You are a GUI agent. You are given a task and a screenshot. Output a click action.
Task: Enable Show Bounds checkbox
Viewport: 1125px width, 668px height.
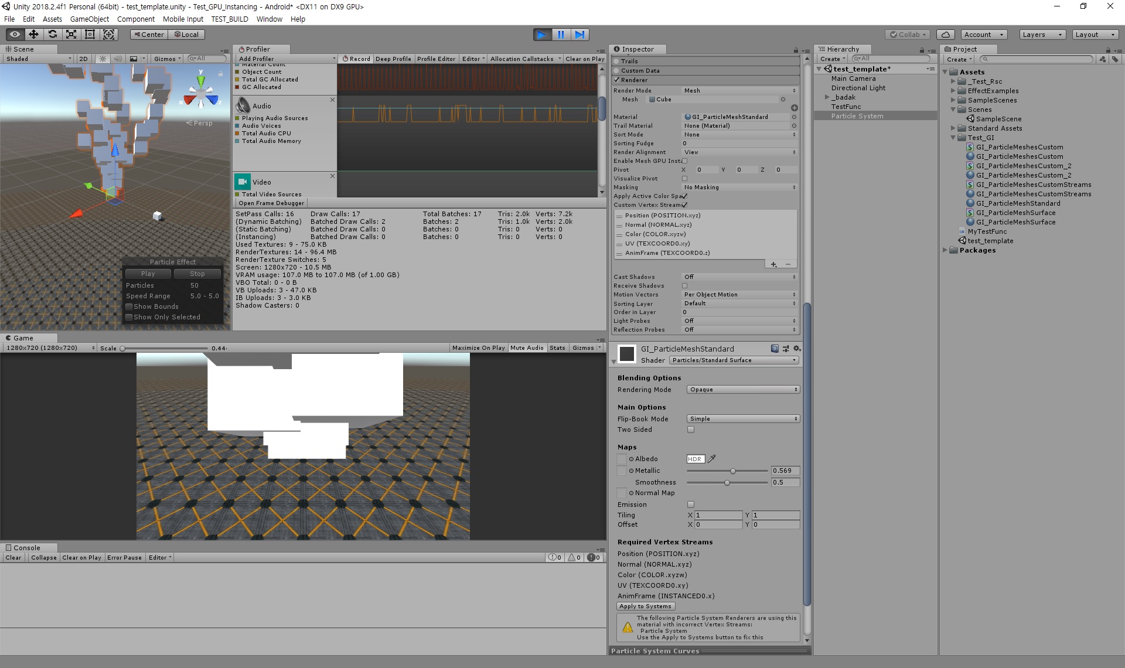[x=129, y=306]
